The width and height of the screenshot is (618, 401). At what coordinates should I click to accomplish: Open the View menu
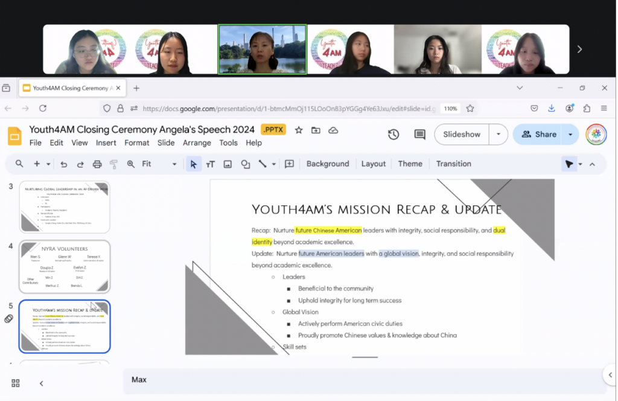(x=79, y=143)
